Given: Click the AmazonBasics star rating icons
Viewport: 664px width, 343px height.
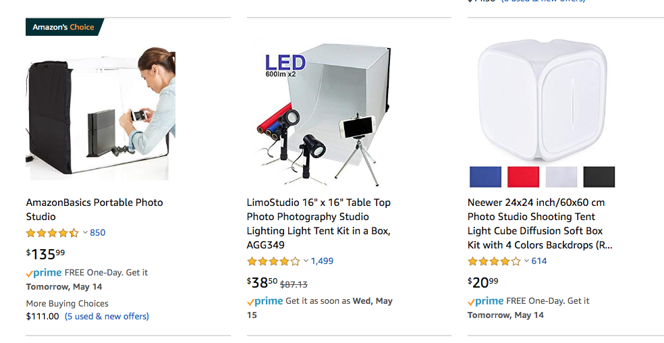Looking at the screenshot, I should pos(52,233).
